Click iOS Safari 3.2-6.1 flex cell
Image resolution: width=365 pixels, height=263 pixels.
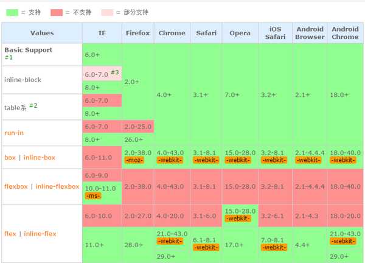click(275, 216)
